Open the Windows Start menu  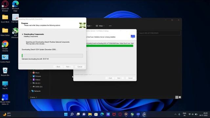[x=66, y=114]
